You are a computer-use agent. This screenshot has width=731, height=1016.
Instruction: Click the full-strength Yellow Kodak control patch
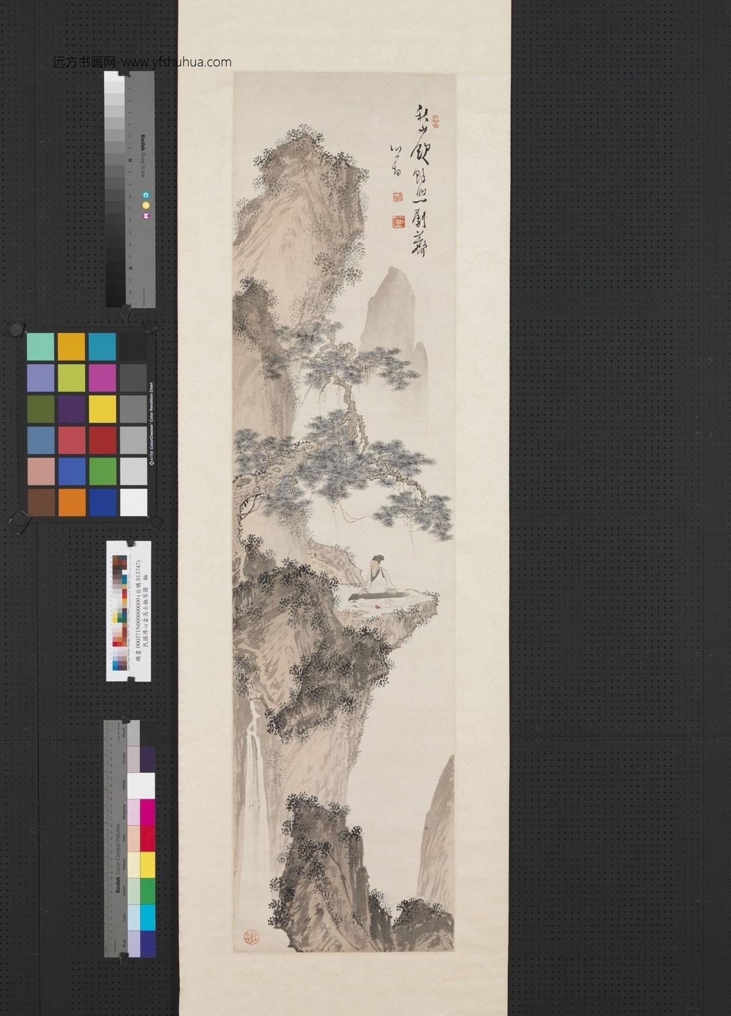coord(148,865)
